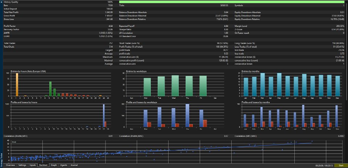Click the Equity Drawdown Relative label

pos(247,19)
